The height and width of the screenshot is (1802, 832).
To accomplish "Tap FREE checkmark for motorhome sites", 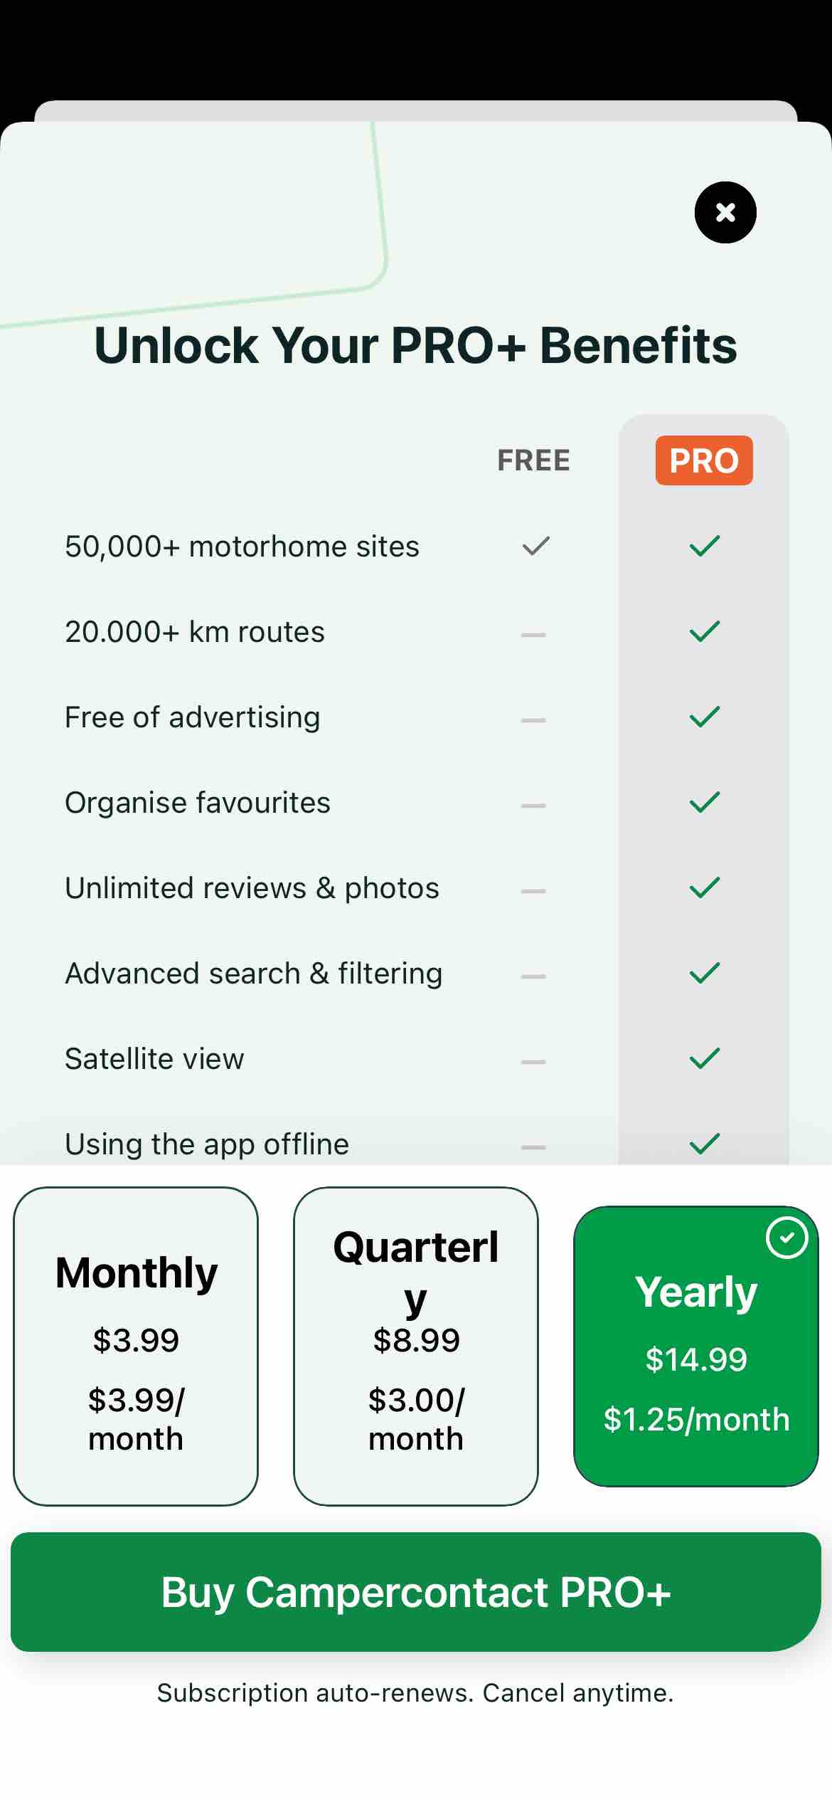I will (535, 546).
